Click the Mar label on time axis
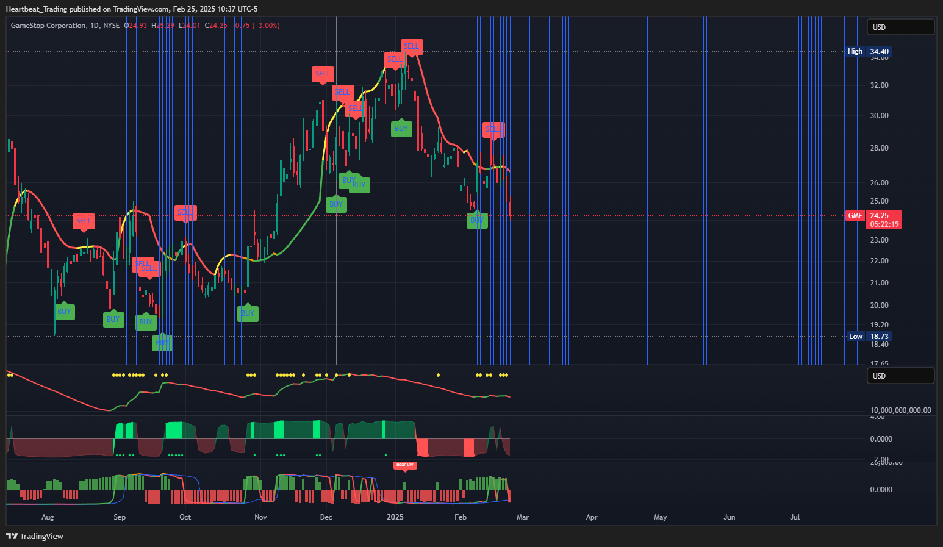The image size is (943, 547). [x=523, y=517]
